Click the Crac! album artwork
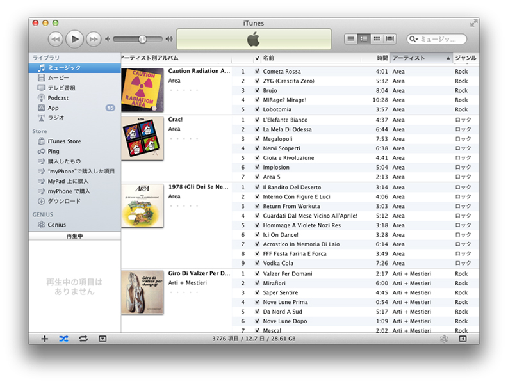Viewport: 508px width, 384px height. [x=142, y=139]
